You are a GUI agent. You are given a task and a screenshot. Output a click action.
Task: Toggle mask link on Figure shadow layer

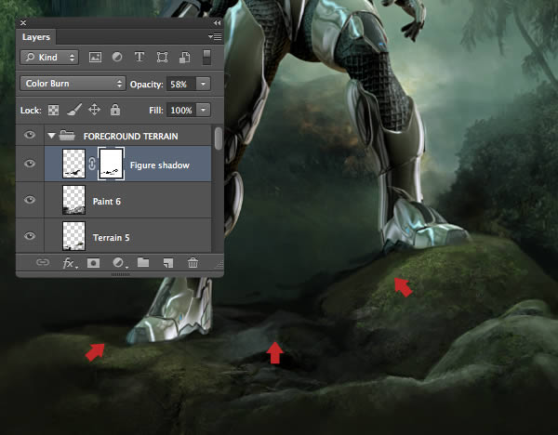coord(92,164)
